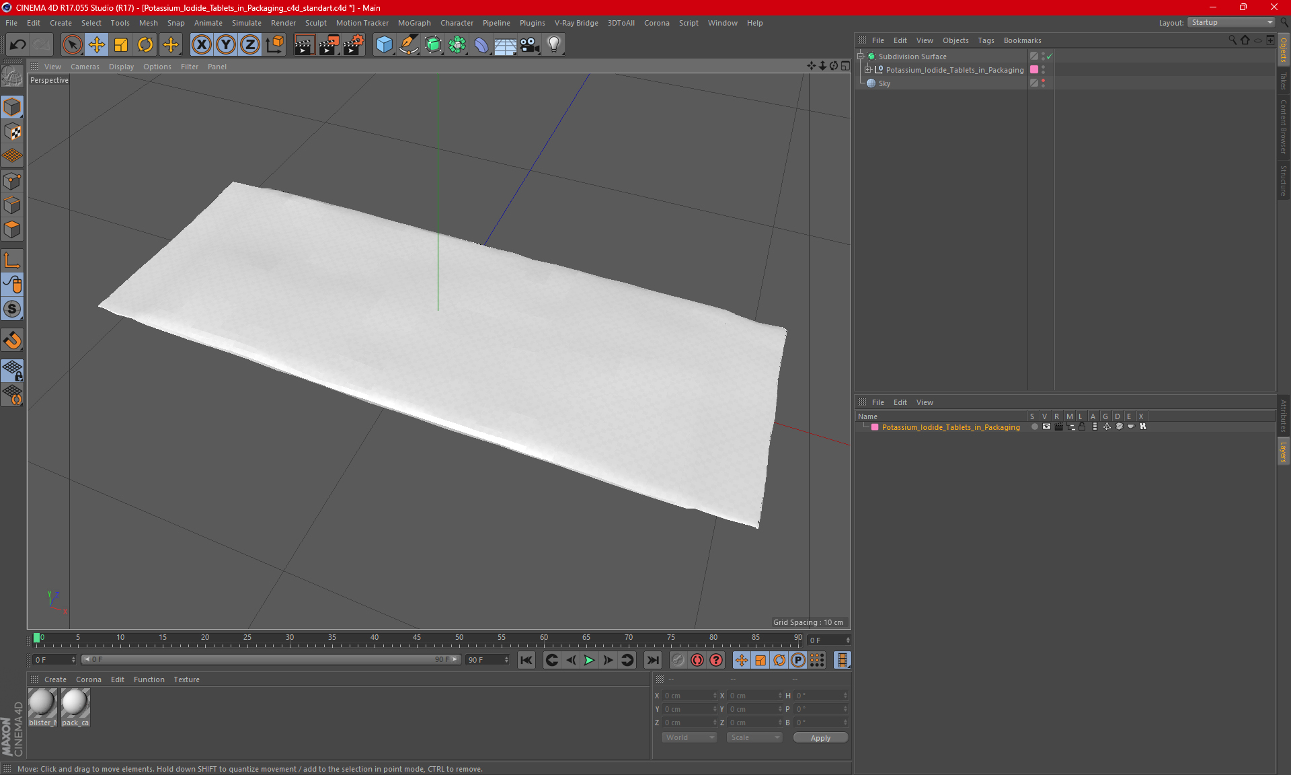Click the Apply button
Viewport: 1291px width, 775px height.
point(820,738)
